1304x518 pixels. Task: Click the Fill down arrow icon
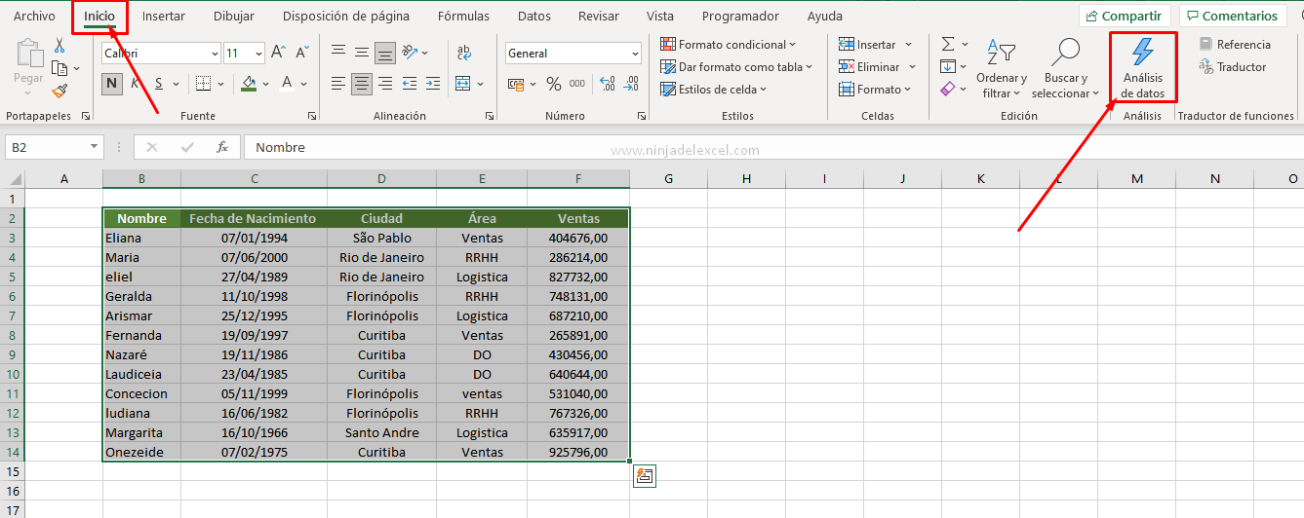tap(948, 66)
